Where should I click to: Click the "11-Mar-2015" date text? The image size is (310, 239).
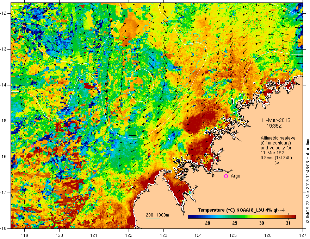(275, 120)
